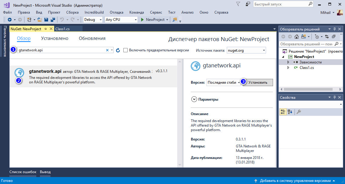Image resolution: width=345 pixels, height=184 pixels.
Task: Click Добавить в систему управления версиями
Action: 295,181
